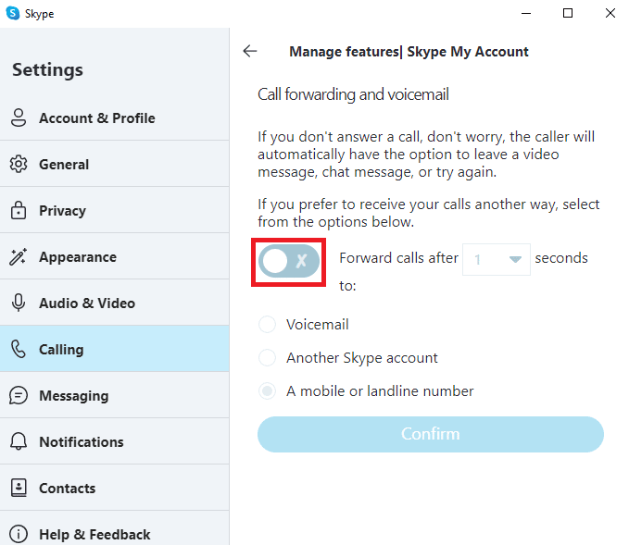Select Another Skype account radio button
629x545 pixels.
coord(267,357)
